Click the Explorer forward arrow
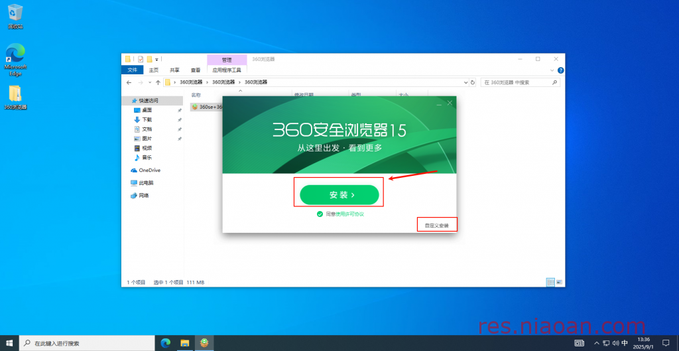Image resolution: width=679 pixels, height=351 pixels. click(141, 82)
